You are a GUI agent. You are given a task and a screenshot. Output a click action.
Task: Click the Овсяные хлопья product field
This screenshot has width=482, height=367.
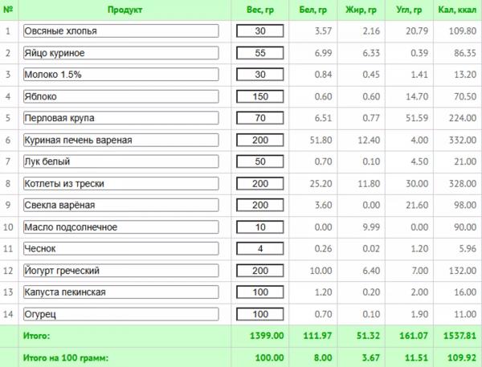pos(120,31)
